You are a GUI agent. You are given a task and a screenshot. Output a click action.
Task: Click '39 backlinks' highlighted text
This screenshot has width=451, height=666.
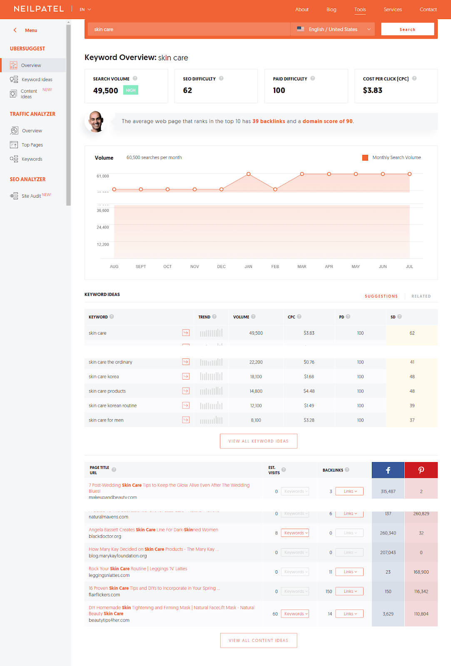[269, 121]
